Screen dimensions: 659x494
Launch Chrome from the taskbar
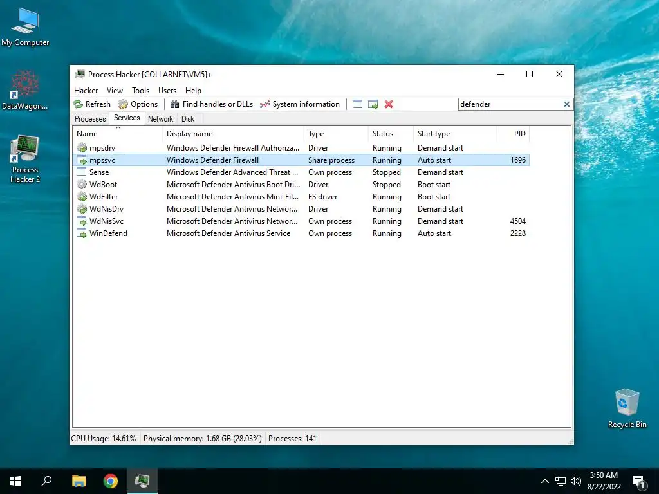pyautogui.click(x=111, y=481)
